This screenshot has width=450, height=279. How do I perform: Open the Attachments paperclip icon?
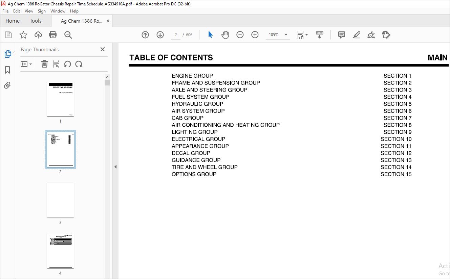(x=7, y=85)
